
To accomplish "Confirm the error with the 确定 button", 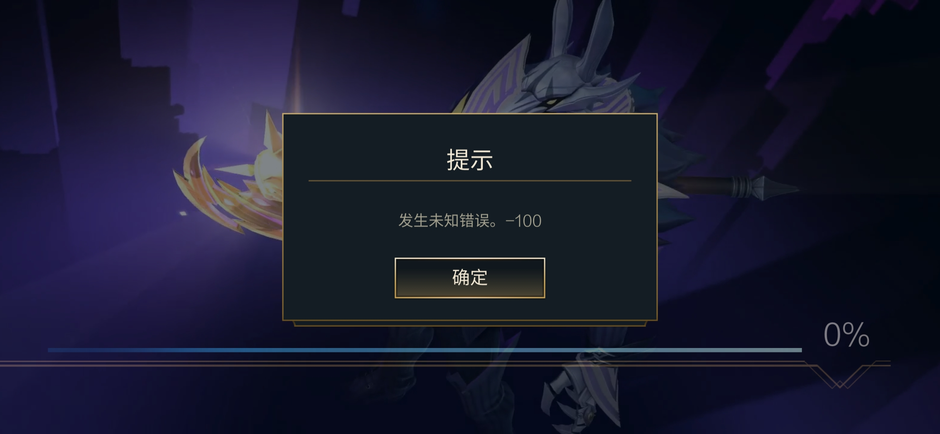I will pos(470,278).
